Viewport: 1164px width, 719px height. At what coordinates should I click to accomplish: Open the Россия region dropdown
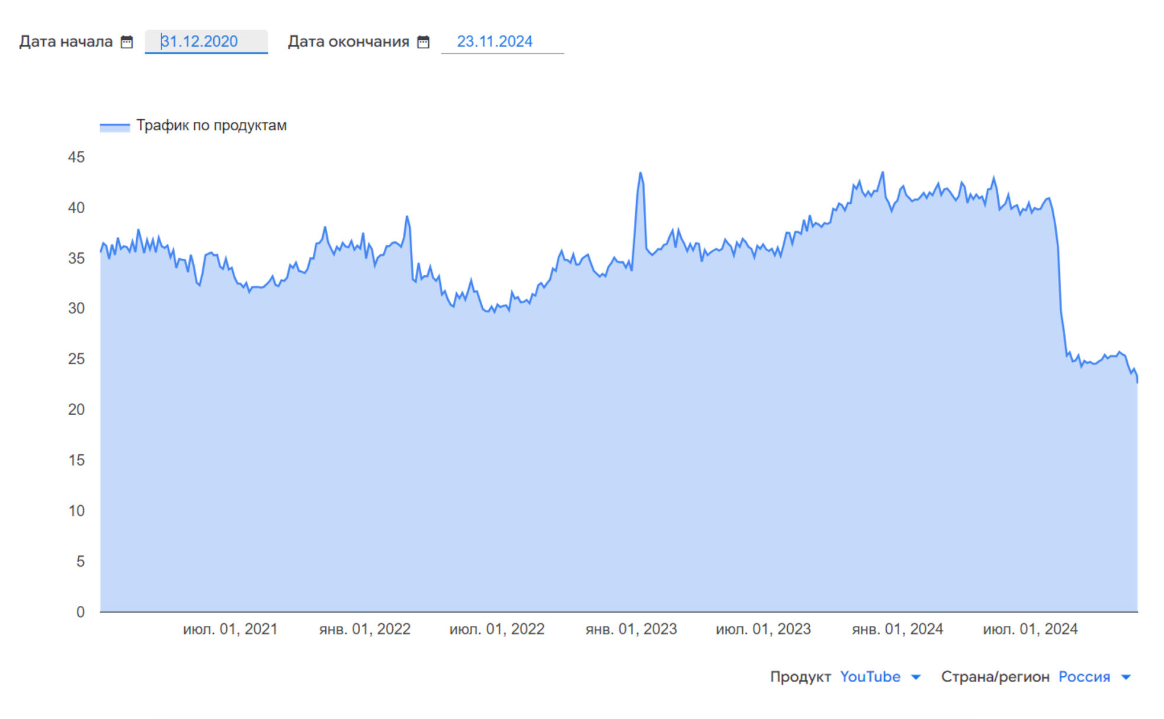tap(1084, 676)
